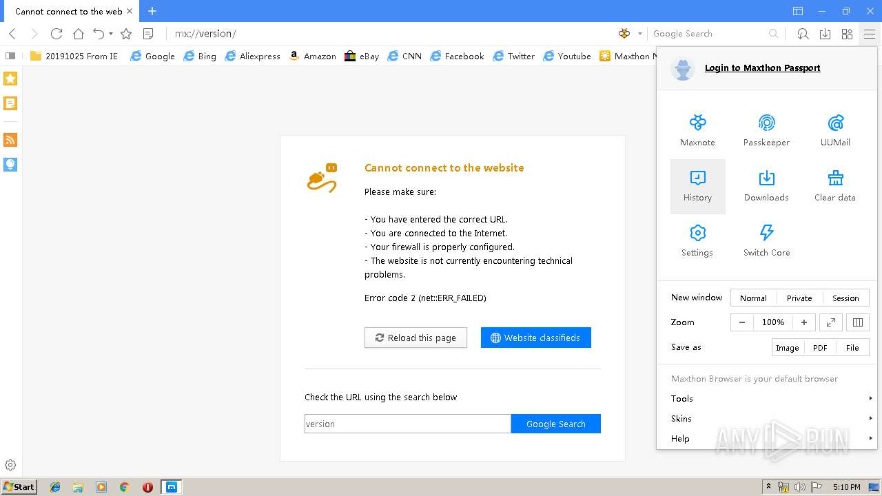Expand the Skins submenu
882x496 pixels.
(x=766, y=418)
